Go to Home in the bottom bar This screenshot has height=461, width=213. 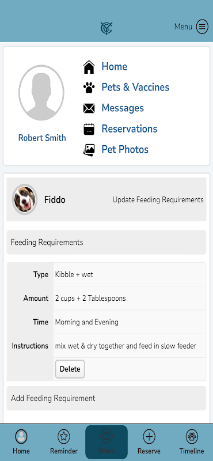pyautogui.click(x=21, y=441)
